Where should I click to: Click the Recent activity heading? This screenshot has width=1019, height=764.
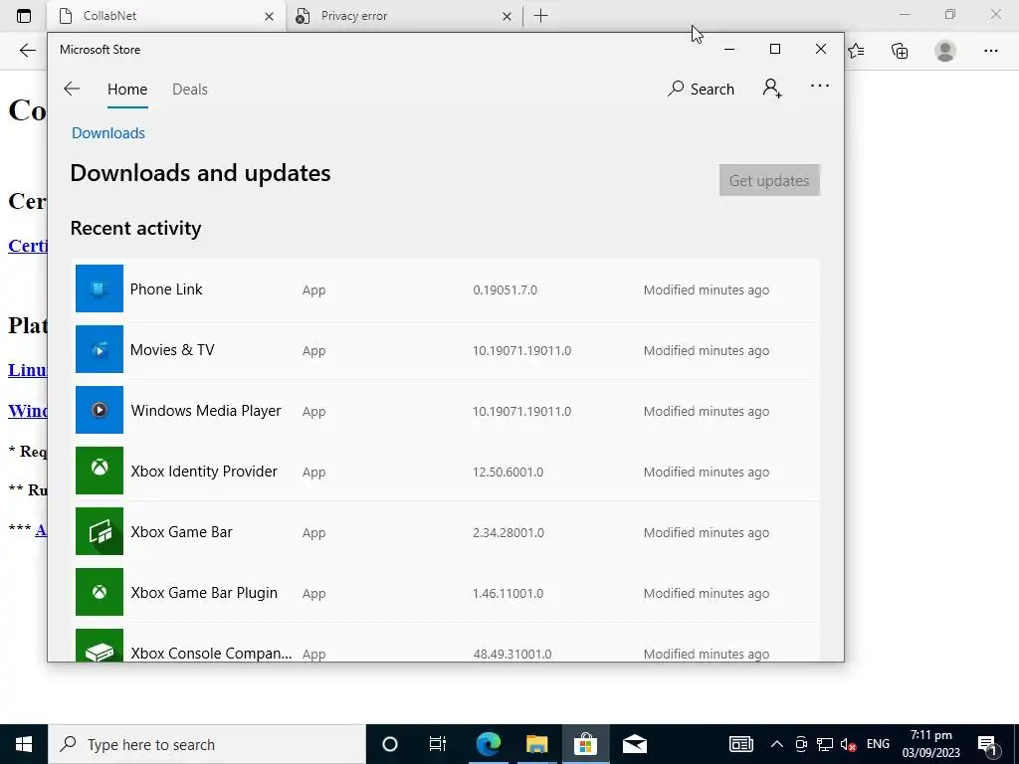click(x=135, y=229)
